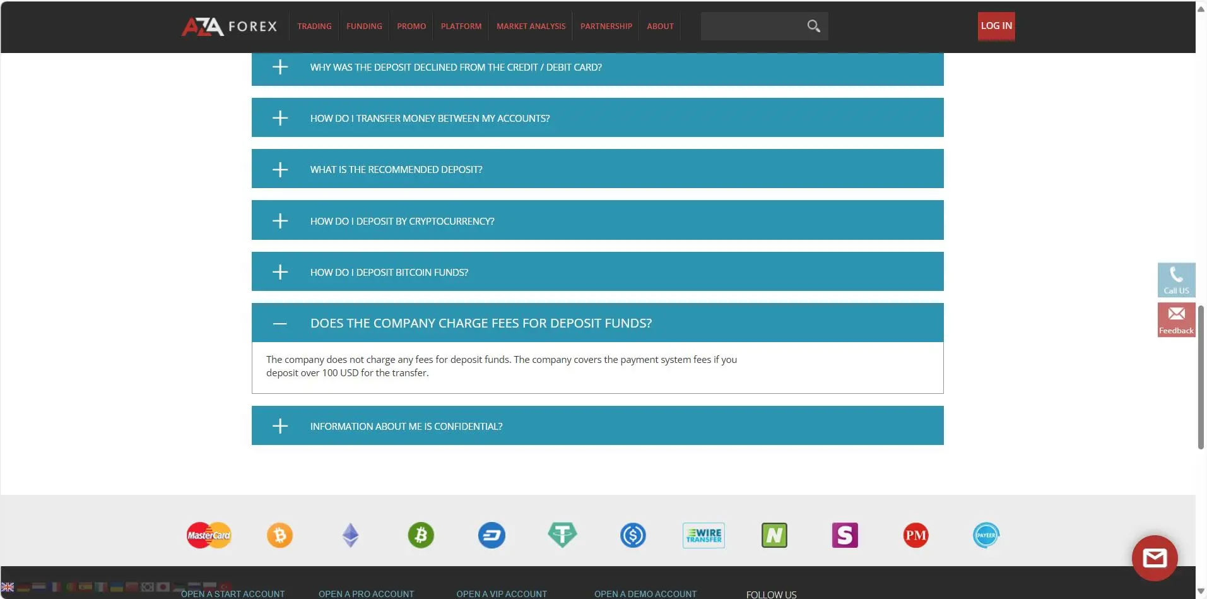Open the Promo menu

click(x=411, y=26)
